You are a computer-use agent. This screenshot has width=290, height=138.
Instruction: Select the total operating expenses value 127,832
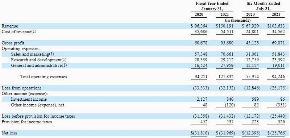coord(225,77)
